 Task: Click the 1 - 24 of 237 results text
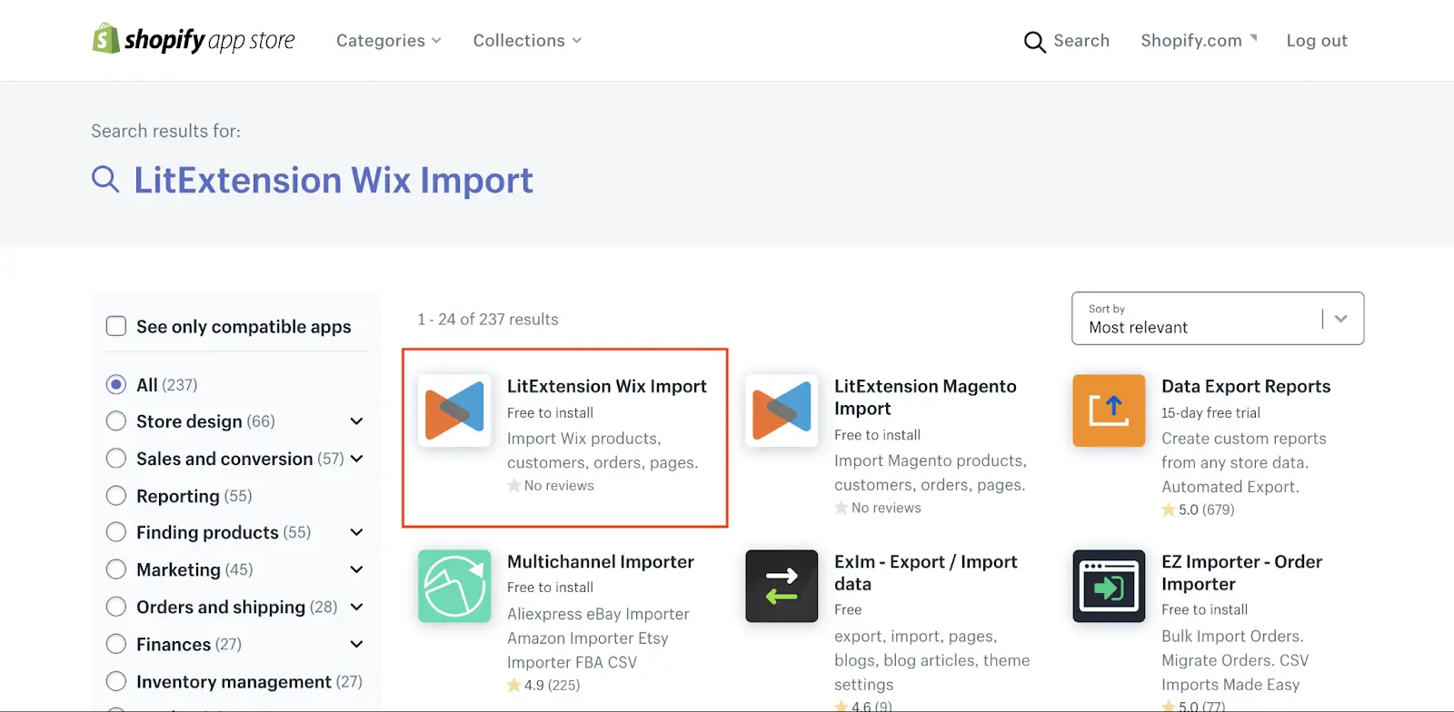(488, 320)
